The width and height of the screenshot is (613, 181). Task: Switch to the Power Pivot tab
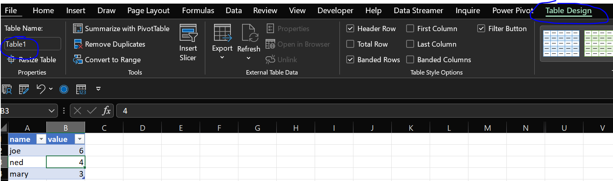pos(513,11)
